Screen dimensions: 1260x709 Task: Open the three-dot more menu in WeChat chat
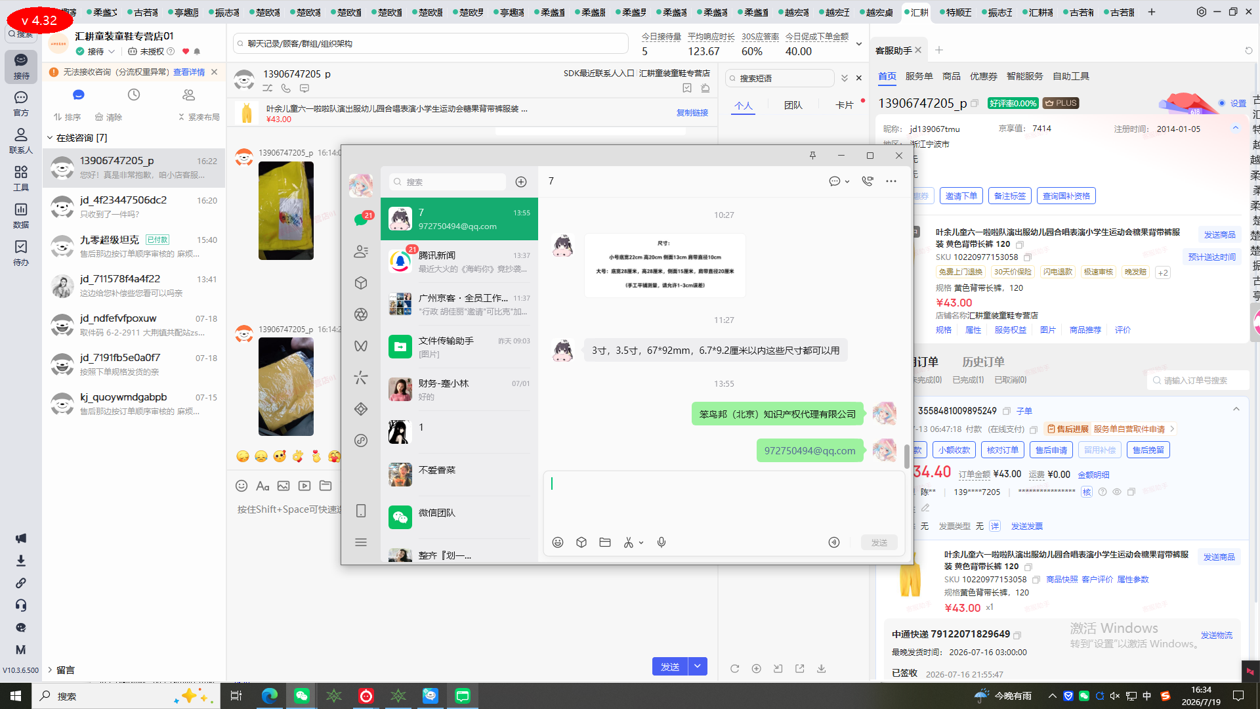(x=891, y=181)
